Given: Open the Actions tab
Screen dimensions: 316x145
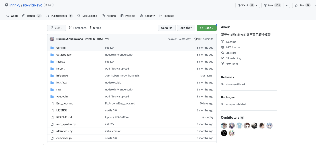Looking at the screenshot, I should (x=109, y=16).
